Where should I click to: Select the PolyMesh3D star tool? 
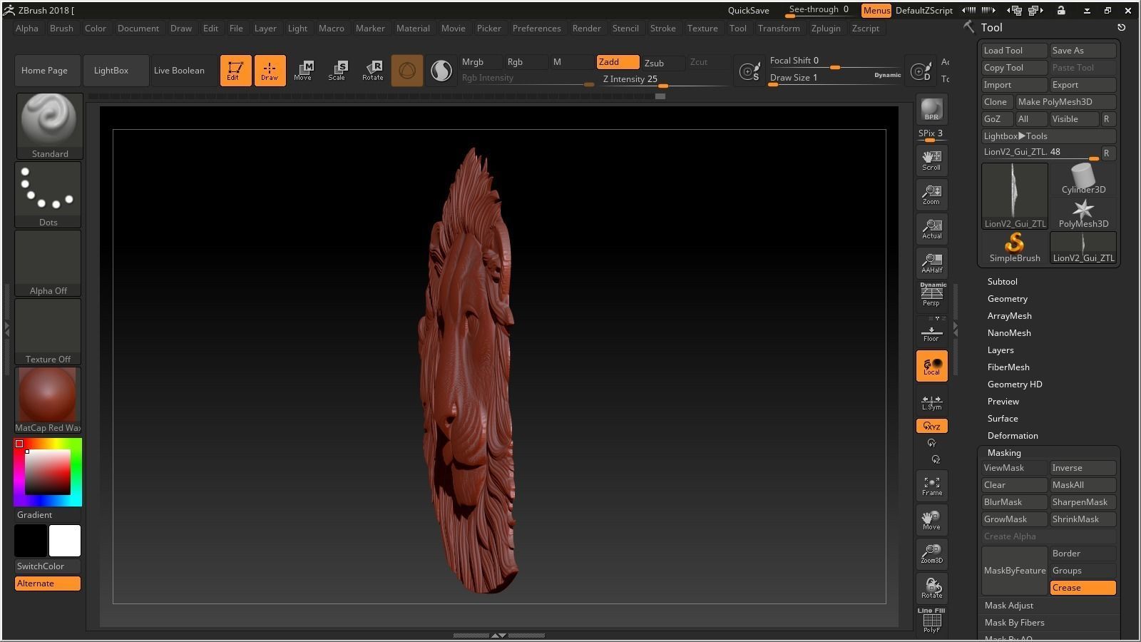1083,213
